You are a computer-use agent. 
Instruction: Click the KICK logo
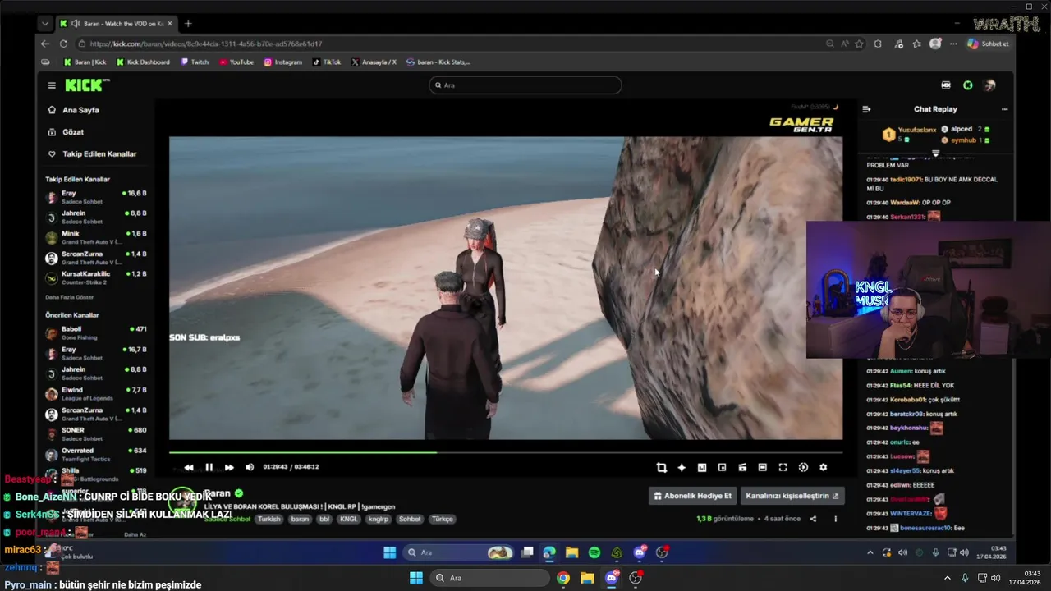tap(85, 85)
